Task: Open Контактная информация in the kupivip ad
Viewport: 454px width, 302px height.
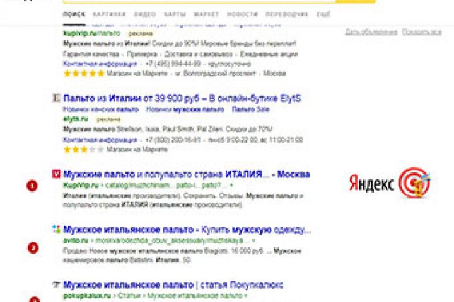Action: [x=100, y=64]
